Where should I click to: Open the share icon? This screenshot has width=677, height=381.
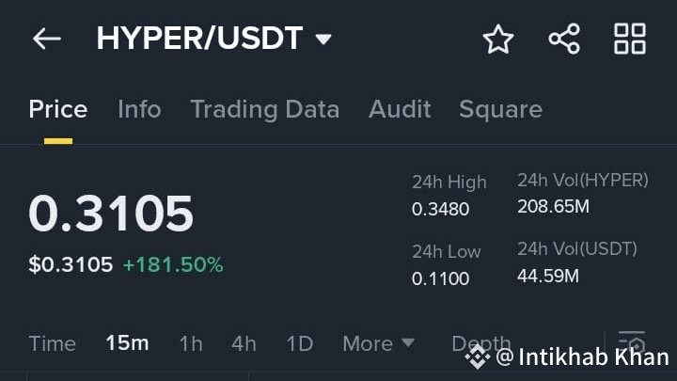pyautogui.click(x=564, y=40)
